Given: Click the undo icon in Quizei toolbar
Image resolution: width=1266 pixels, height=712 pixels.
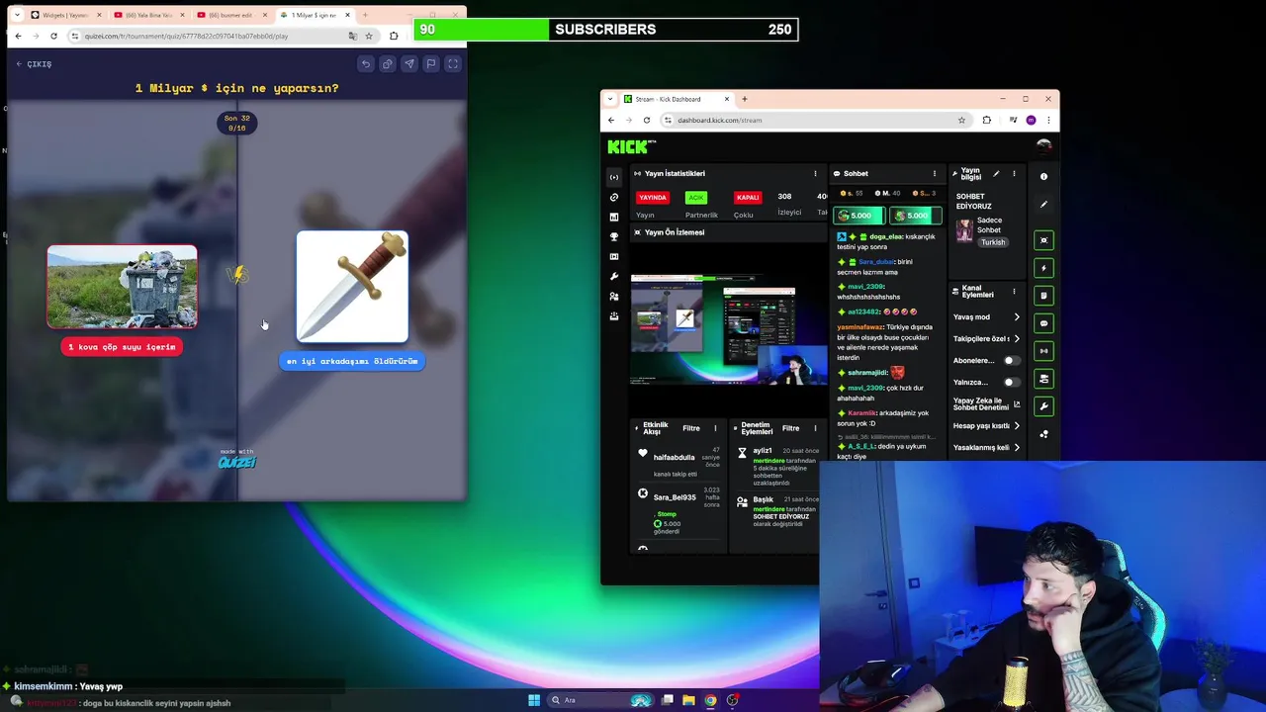Looking at the screenshot, I should [x=366, y=64].
